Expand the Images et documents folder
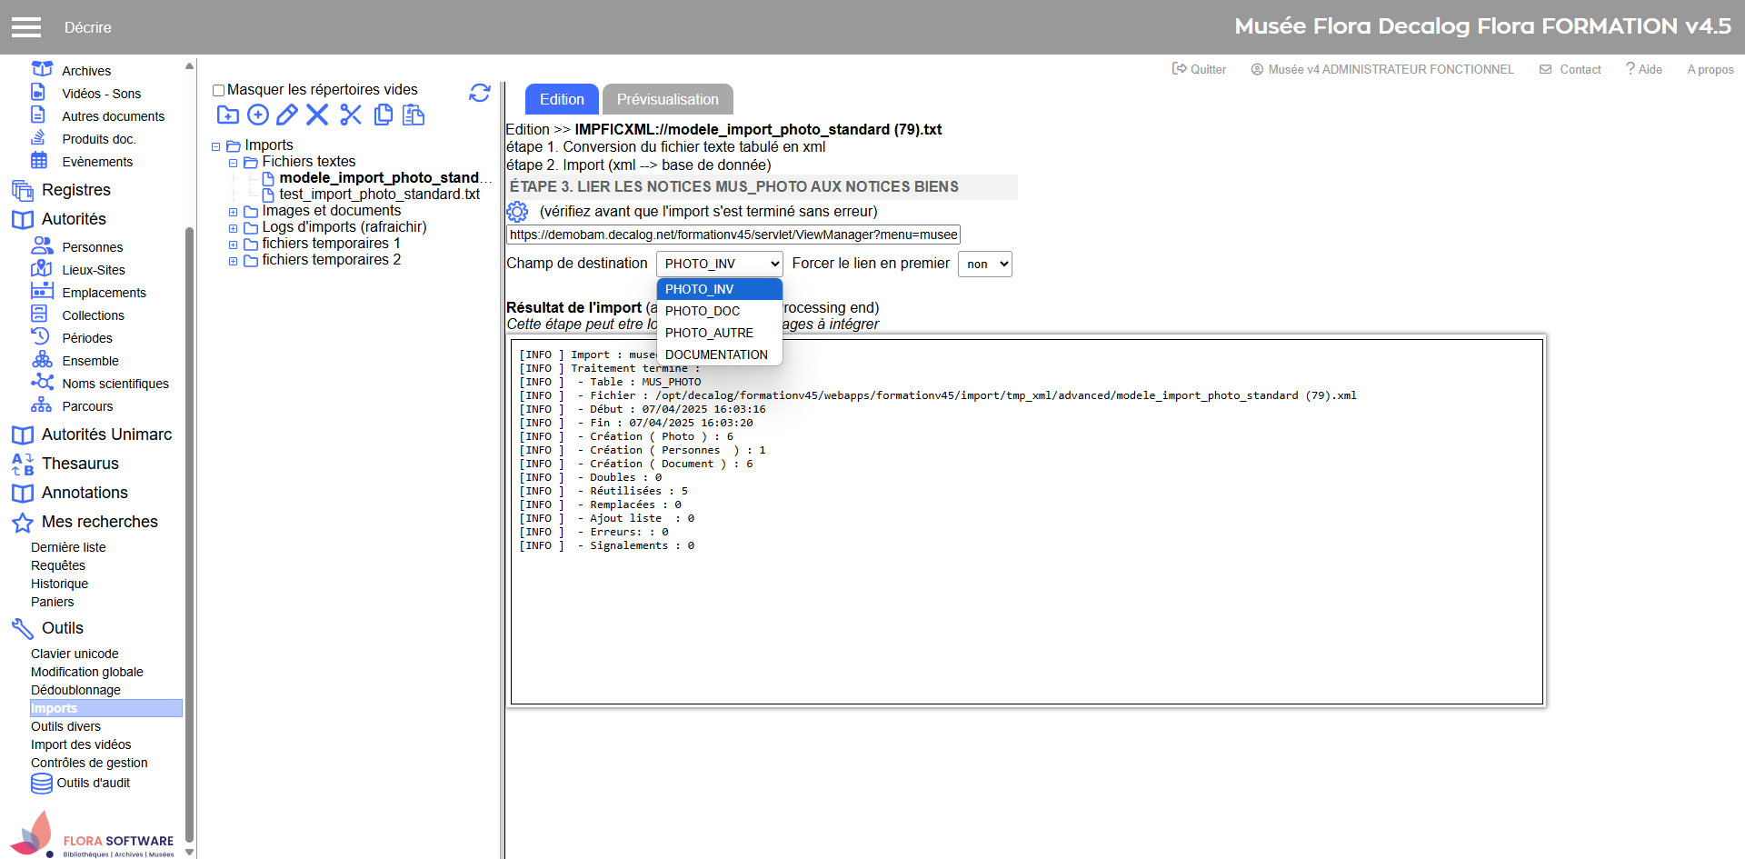1745x859 pixels. [234, 212]
